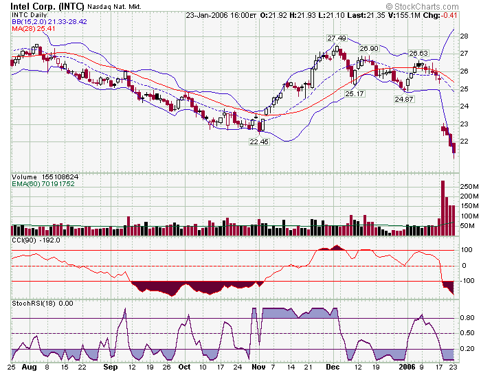Image resolution: width=481 pixels, height=375 pixels.
Task: Click the "2006" year label on date axis
Action: 407,367
